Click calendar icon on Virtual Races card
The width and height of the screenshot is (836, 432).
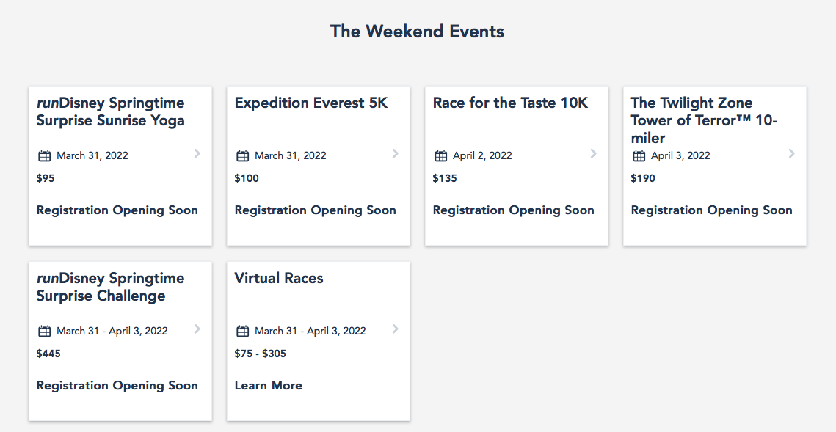242,331
